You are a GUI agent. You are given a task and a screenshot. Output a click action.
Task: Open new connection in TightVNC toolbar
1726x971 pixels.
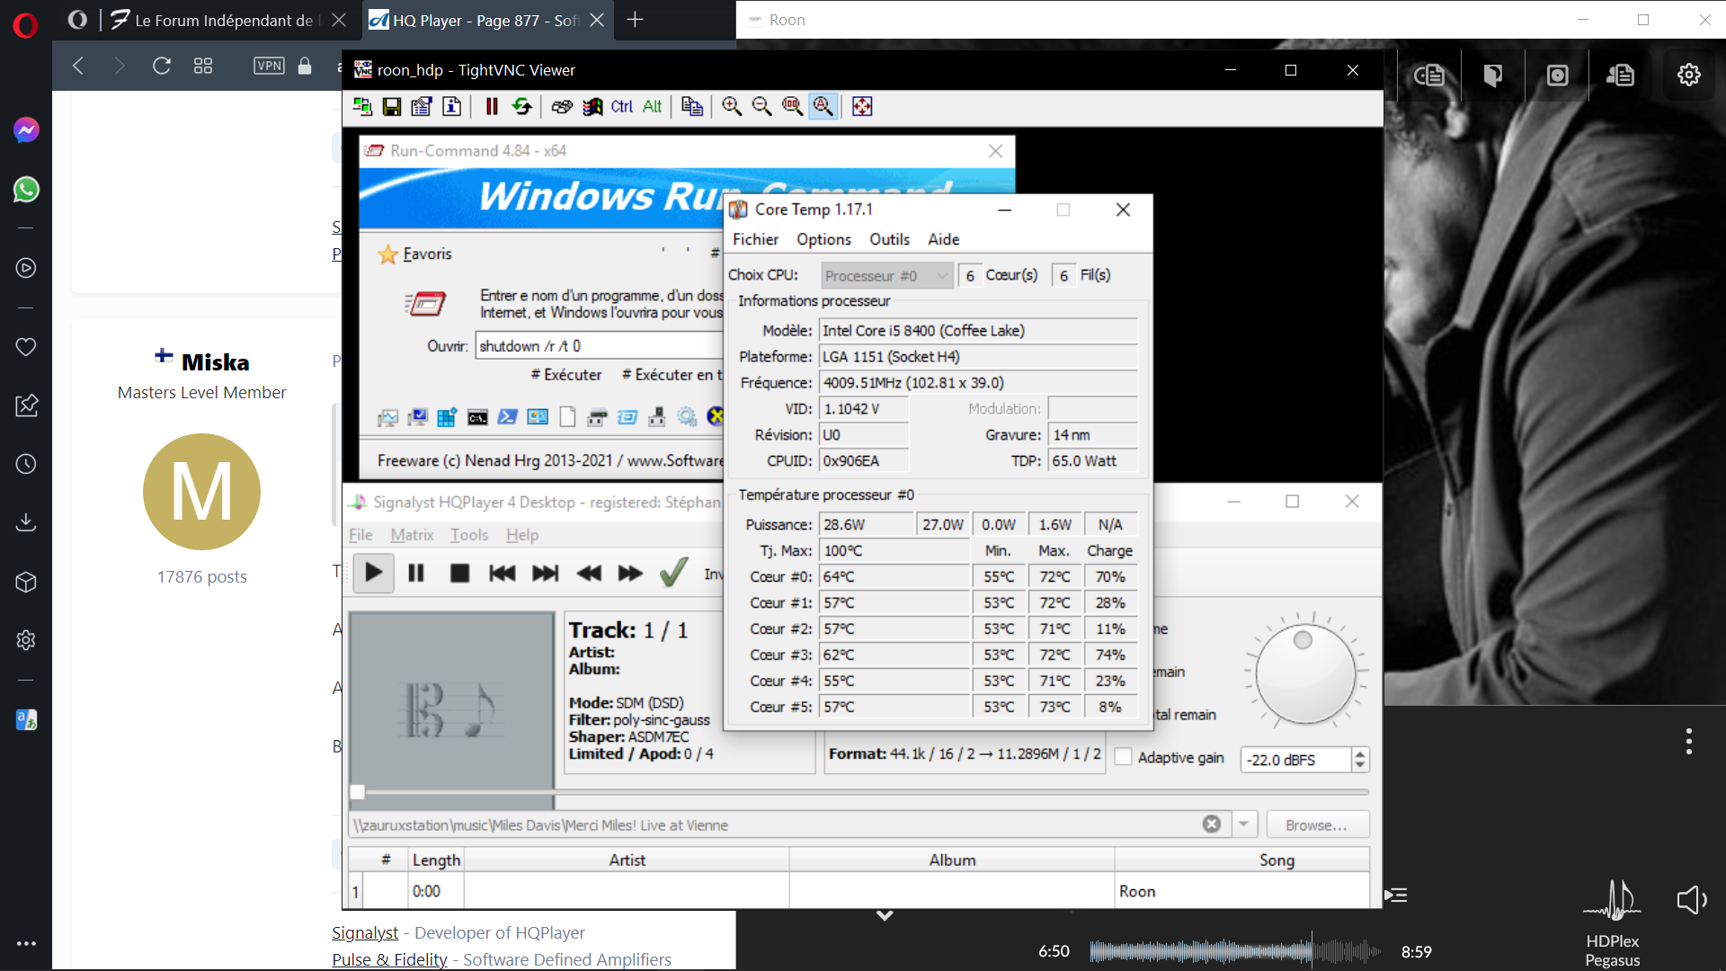pyautogui.click(x=362, y=106)
